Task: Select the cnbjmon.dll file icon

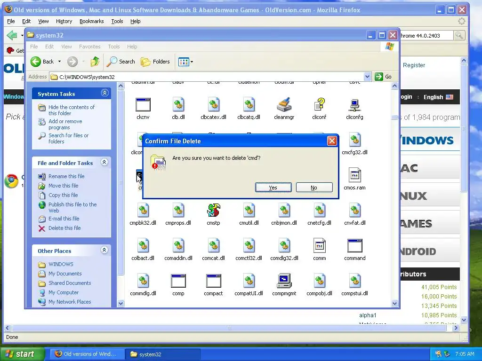Action: [284, 211]
